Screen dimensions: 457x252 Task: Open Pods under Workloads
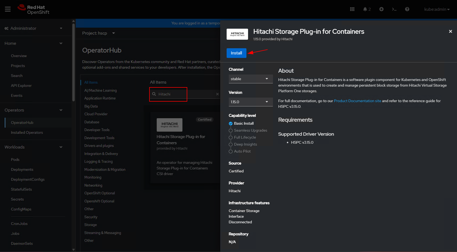click(15, 160)
